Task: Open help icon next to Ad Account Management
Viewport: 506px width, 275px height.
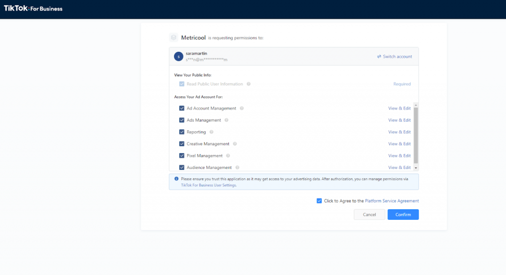Action: coord(242,108)
